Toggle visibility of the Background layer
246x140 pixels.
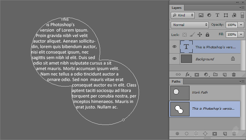click(174, 59)
